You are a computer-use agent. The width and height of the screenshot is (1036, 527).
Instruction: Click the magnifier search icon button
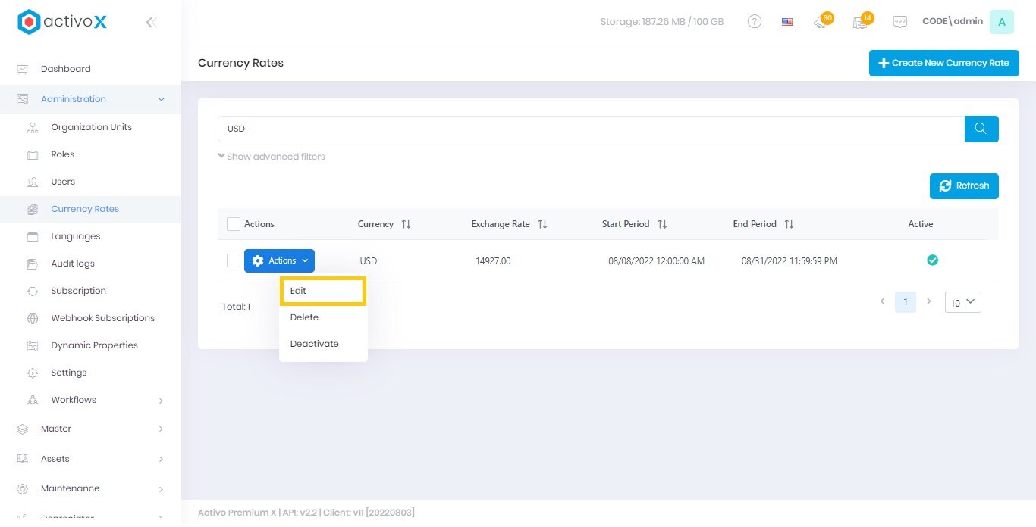click(x=981, y=129)
